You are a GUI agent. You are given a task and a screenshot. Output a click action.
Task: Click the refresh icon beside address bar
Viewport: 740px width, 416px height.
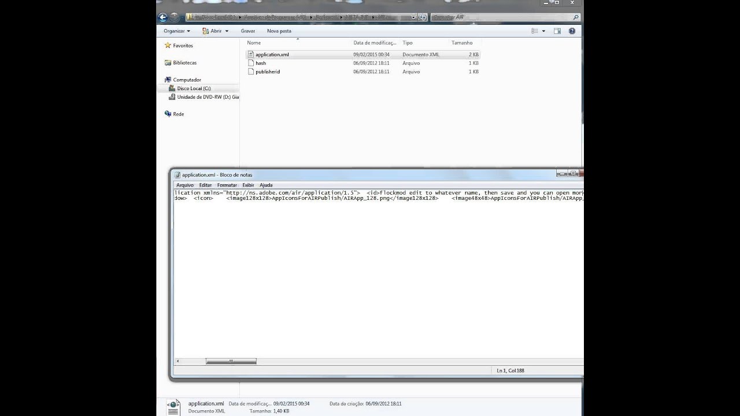click(x=423, y=17)
